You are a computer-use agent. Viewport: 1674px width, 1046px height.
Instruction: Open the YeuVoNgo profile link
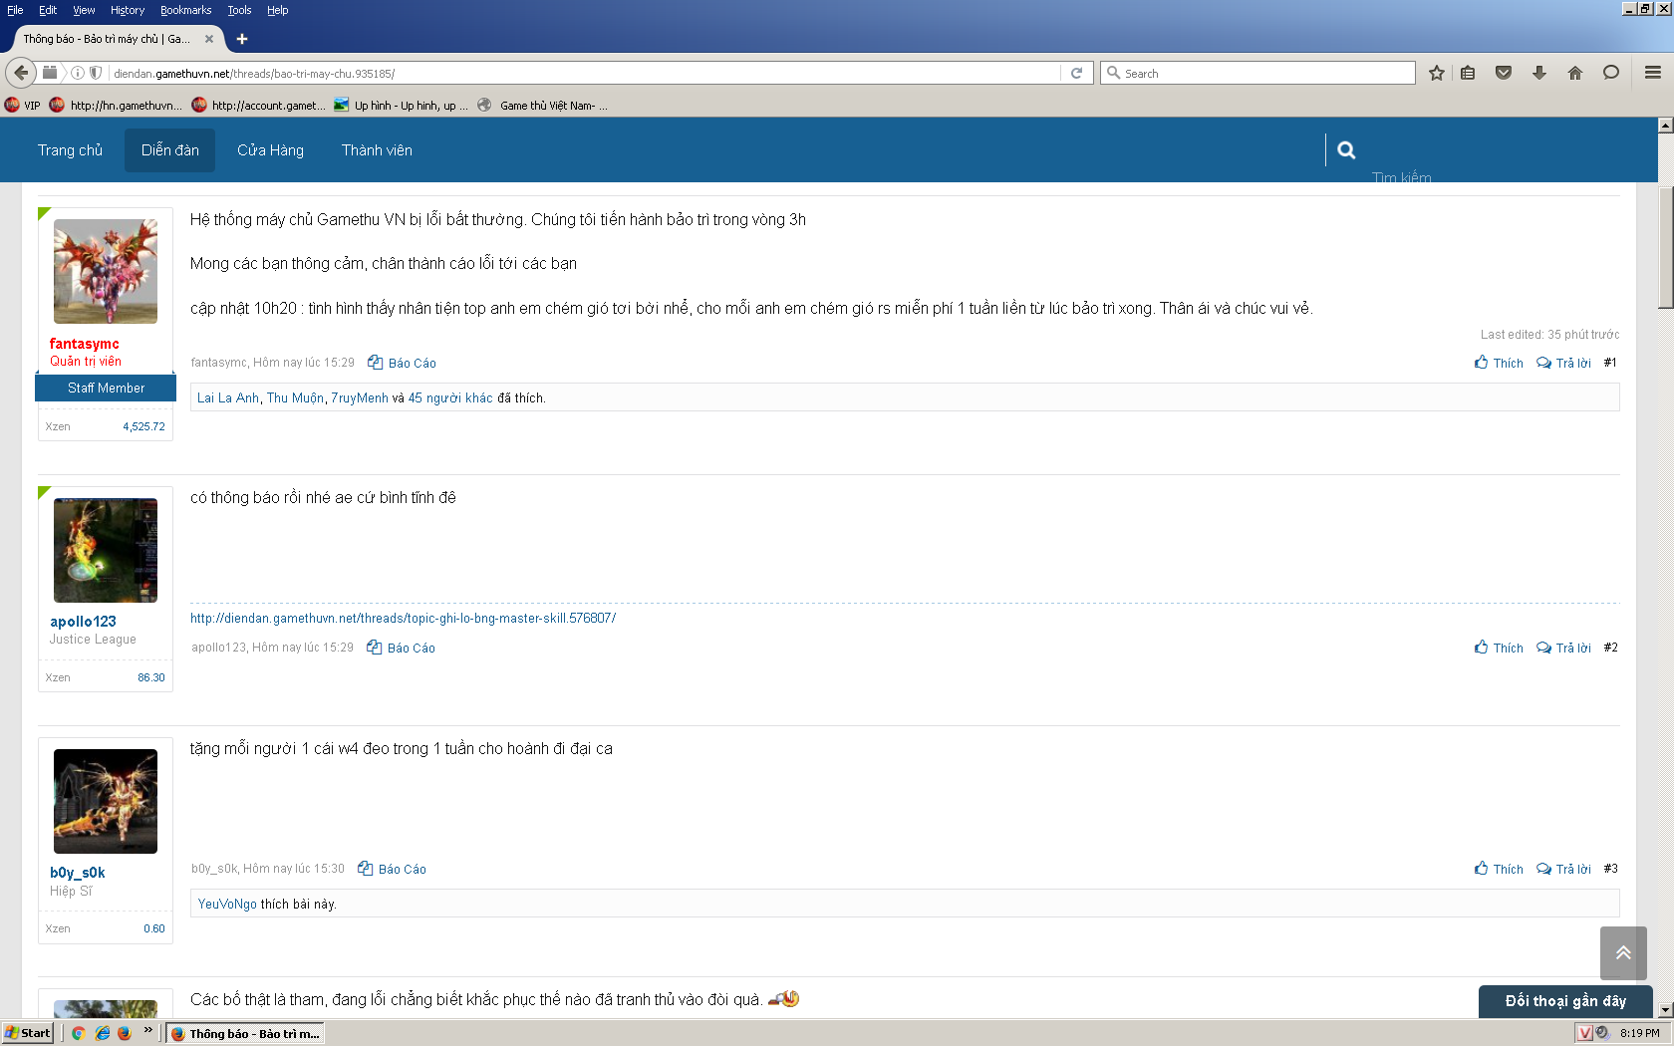coord(227,904)
